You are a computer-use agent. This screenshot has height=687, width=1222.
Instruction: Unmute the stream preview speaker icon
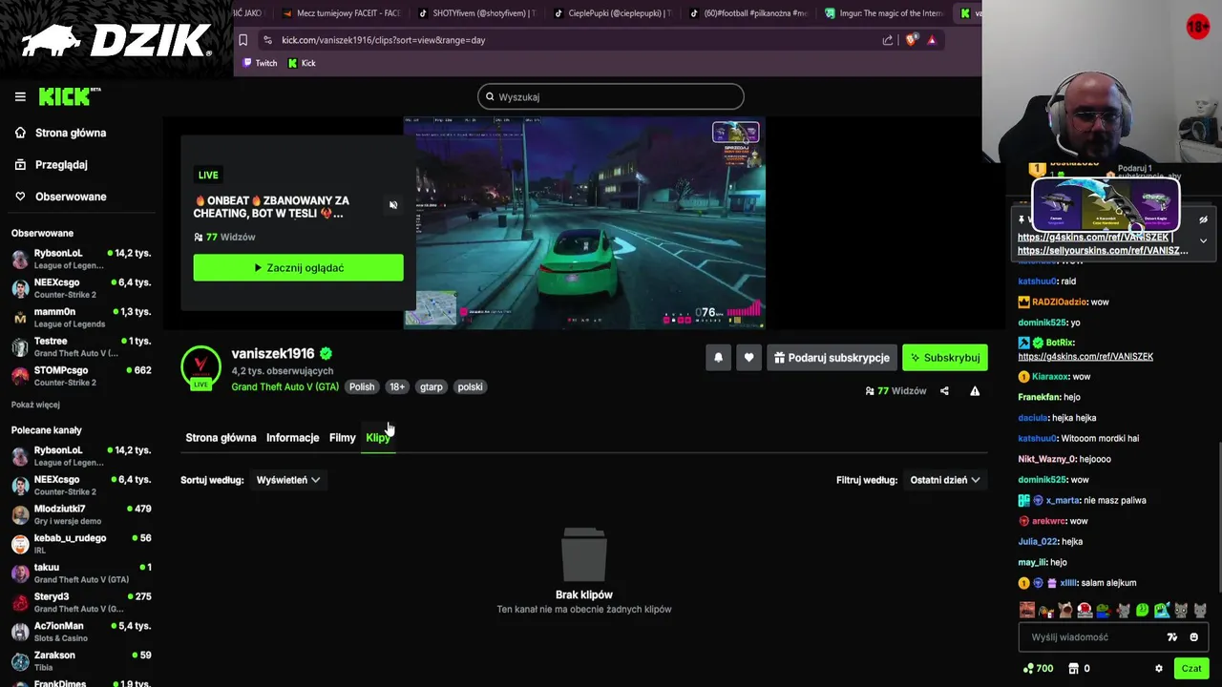(393, 205)
